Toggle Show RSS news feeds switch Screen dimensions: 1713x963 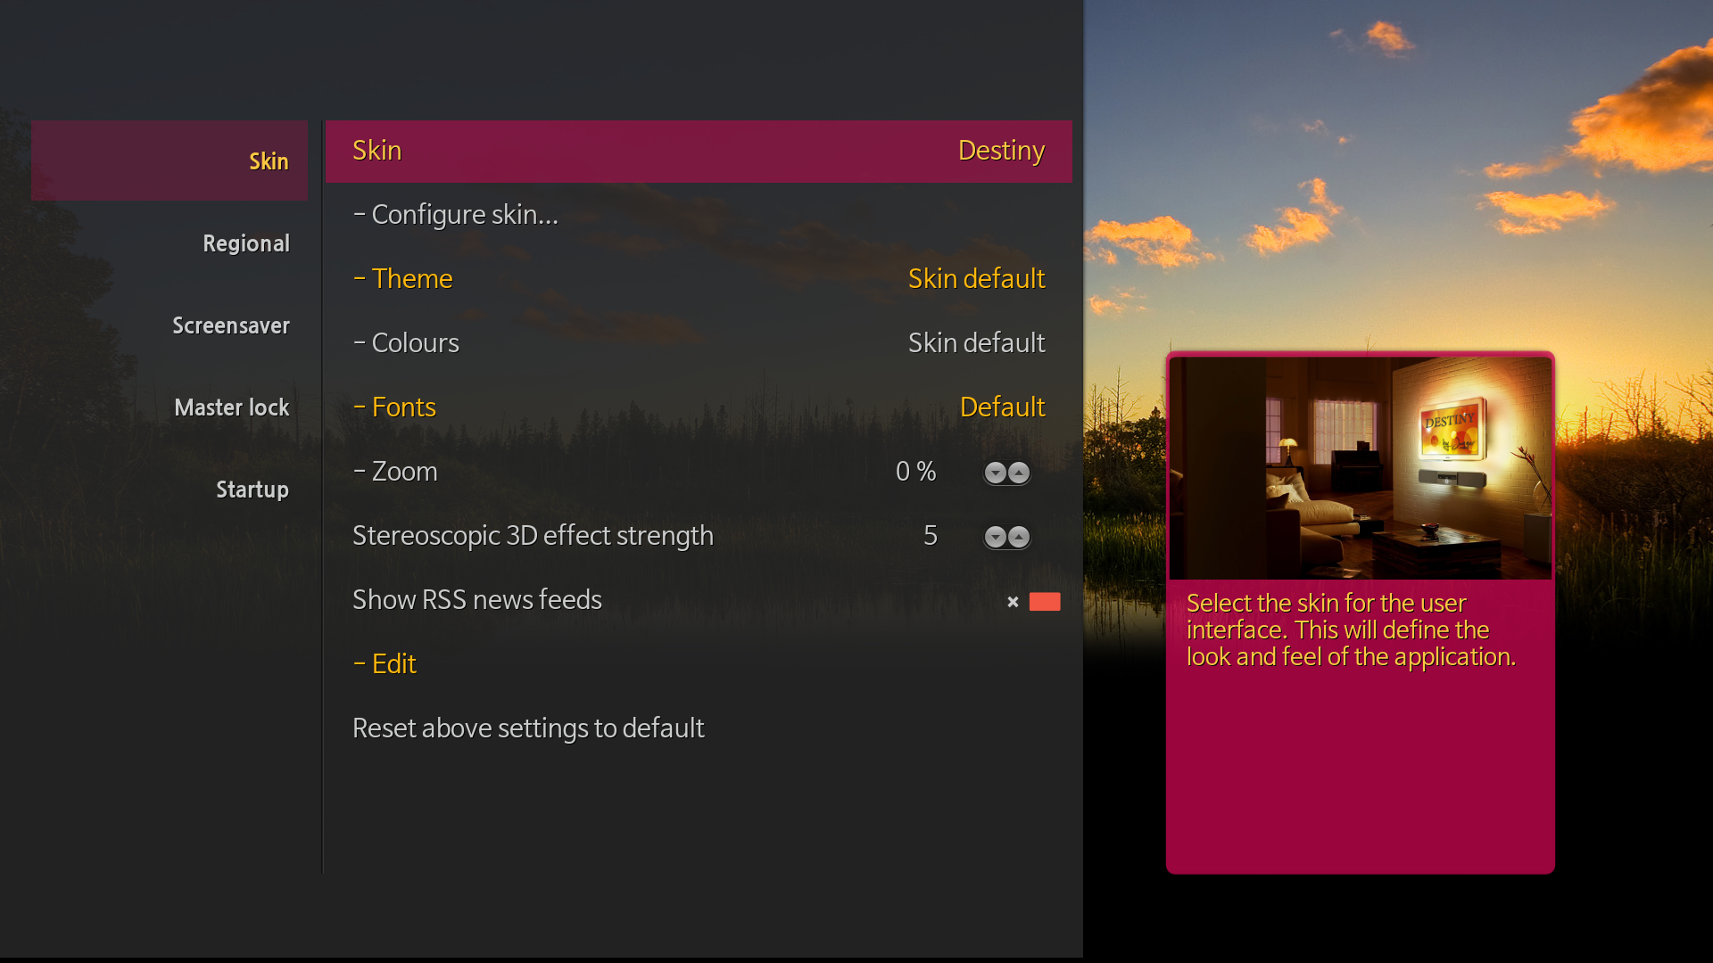[x=1043, y=602]
